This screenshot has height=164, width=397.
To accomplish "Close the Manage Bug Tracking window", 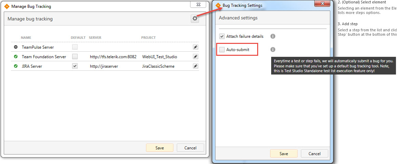I will point(198,4).
